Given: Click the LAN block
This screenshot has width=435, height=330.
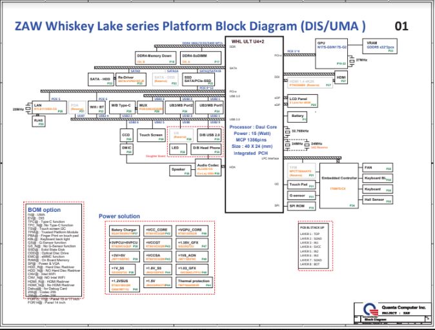Looking at the screenshot, I should click(50, 107).
